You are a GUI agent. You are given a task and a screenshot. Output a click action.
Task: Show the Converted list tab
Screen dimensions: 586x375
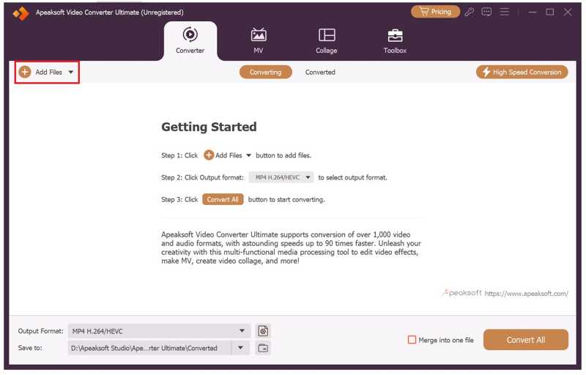point(320,72)
